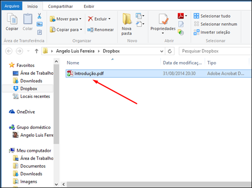Open the dropdown arrow beside the Acrobat icon
This screenshot has height=188, width=252.
pyautogui.click(x=186, y=16)
